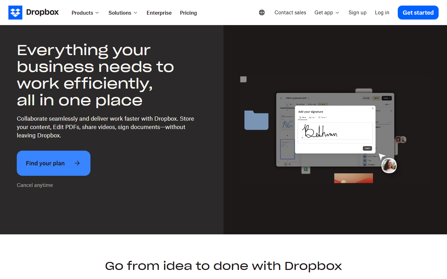Viewport: 447px width, 279px height.
Task: Open the Pricing page
Action: 189,13
